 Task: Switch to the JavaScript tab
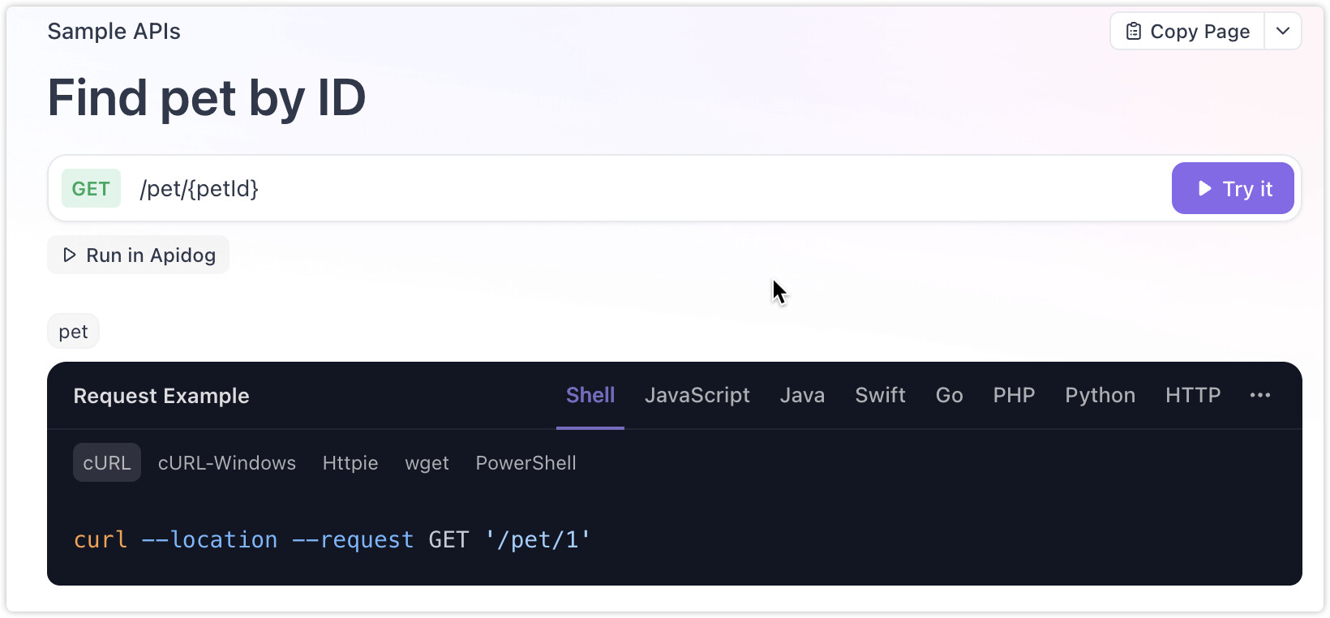tap(697, 395)
